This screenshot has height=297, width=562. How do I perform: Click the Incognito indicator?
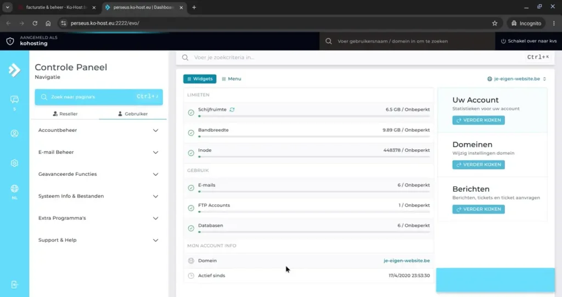pyautogui.click(x=526, y=23)
